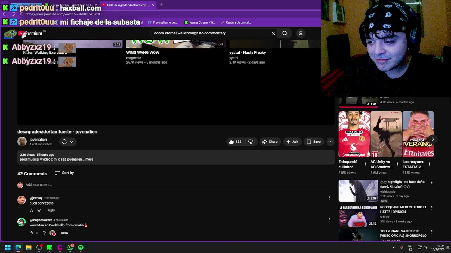Open Las mayores ESTAFAS short
This screenshot has width=451, height=253.
coord(418,134)
